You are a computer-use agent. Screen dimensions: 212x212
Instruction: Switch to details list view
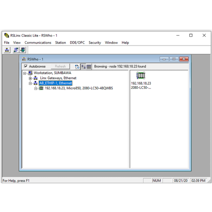89,67
